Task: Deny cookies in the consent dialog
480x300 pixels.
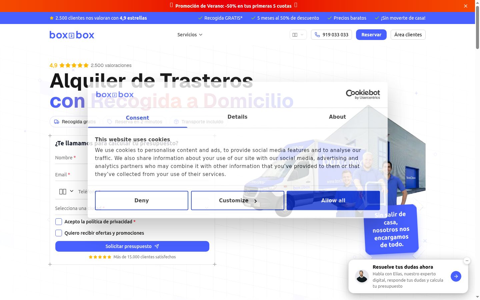Action: coord(142,200)
